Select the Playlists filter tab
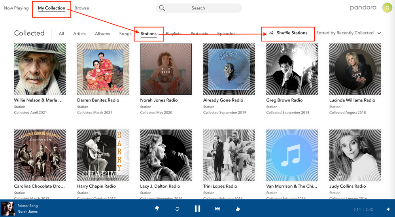Screen dimensions: 395x217 click(x=174, y=34)
